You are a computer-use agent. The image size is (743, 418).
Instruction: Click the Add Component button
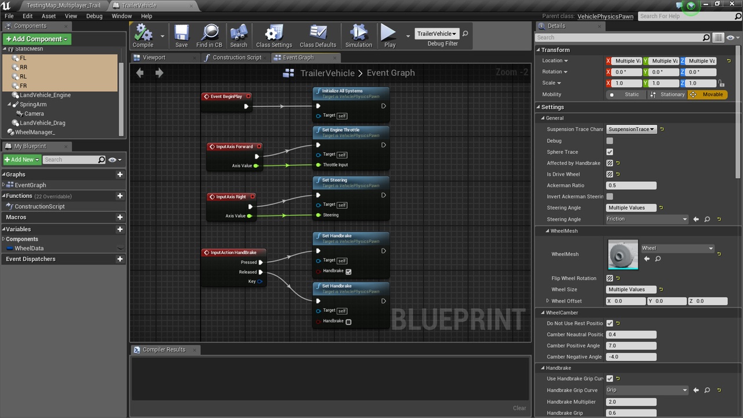coord(37,39)
